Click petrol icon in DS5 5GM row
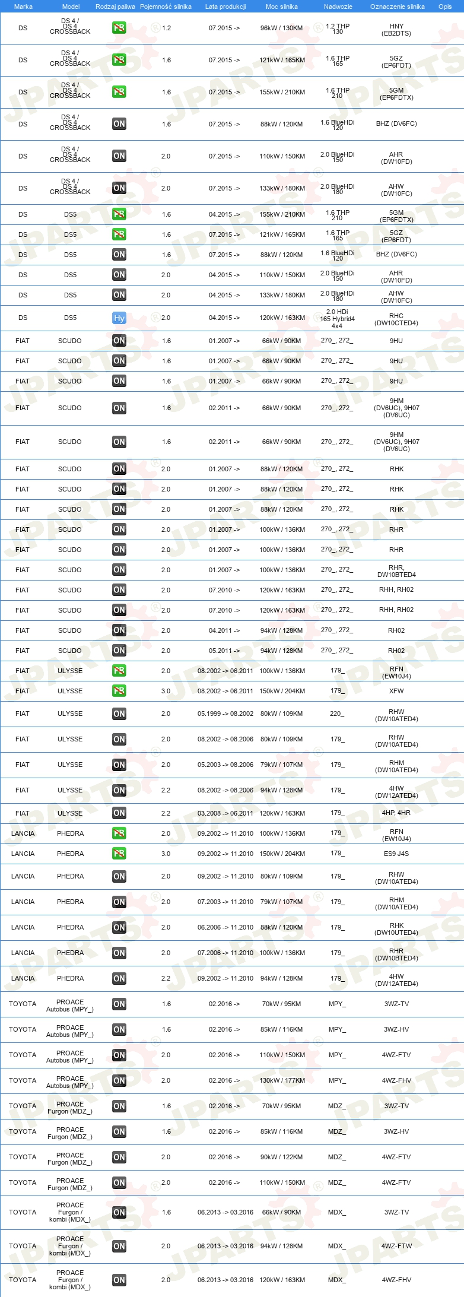464x1297 pixels. pos(119,214)
